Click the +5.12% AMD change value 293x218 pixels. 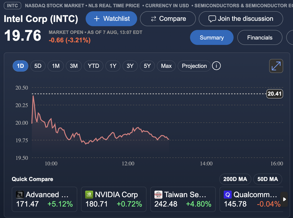(x=60, y=204)
